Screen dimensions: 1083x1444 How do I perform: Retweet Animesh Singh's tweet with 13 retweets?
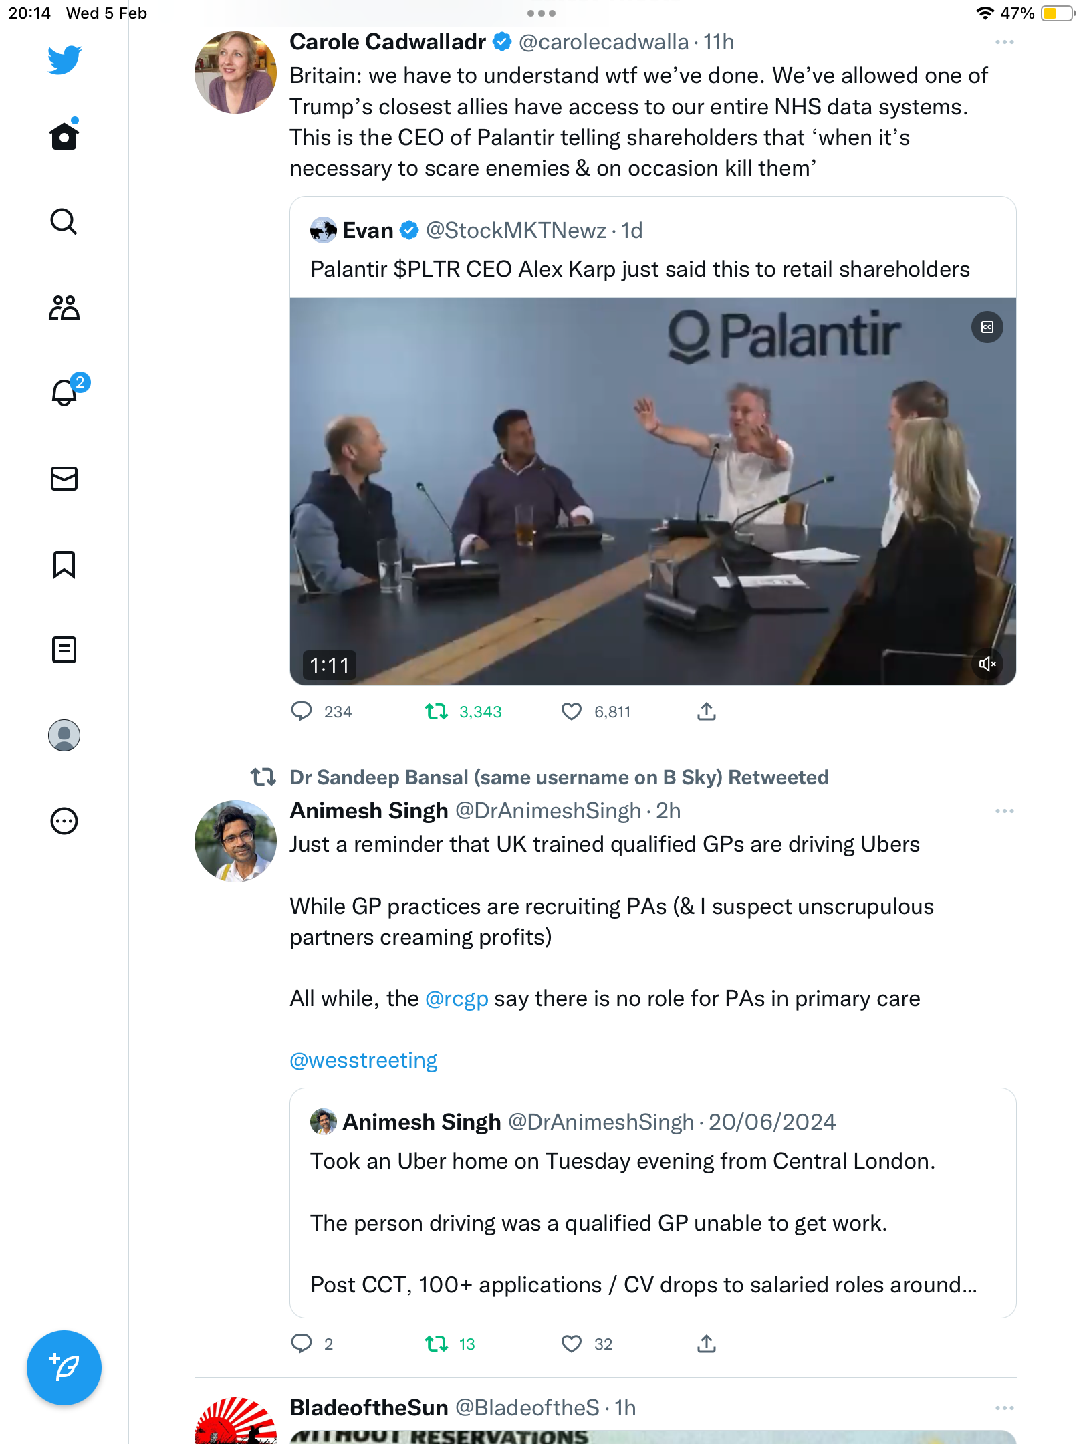pos(437,1344)
